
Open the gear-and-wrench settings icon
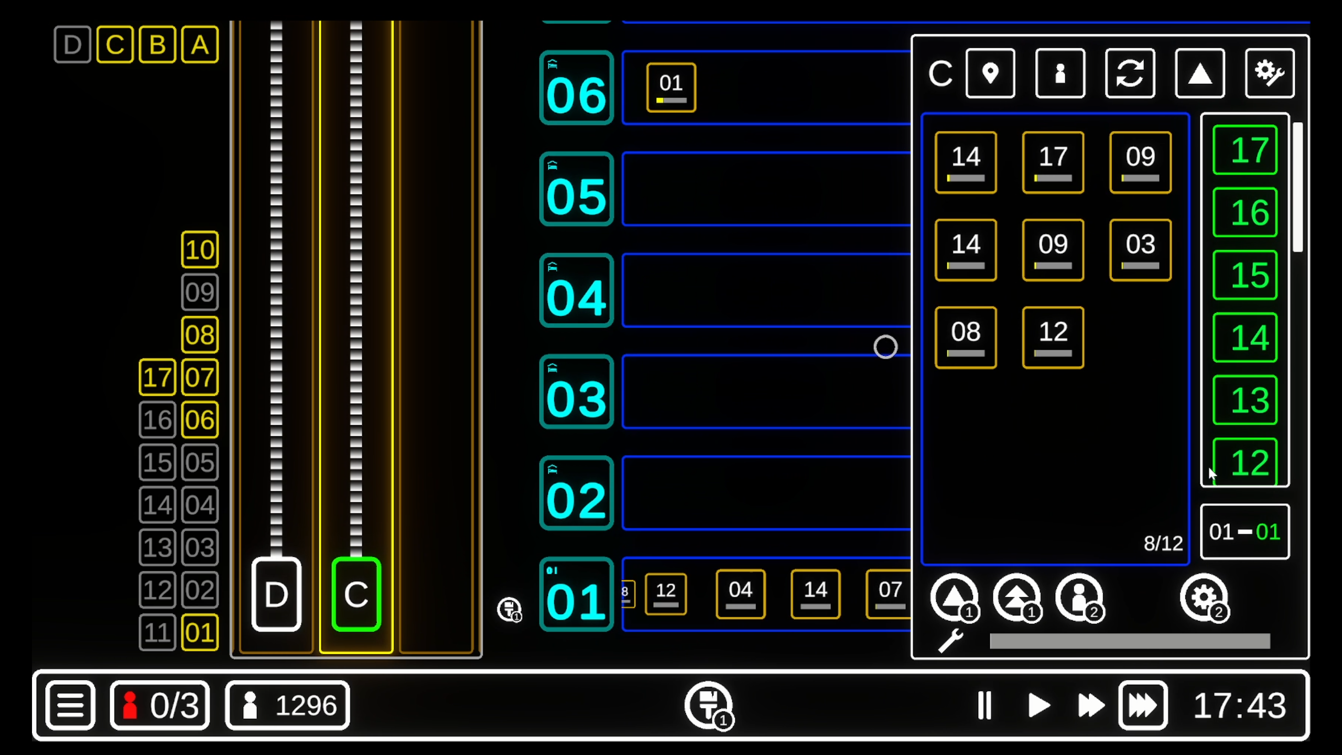[1269, 73]
